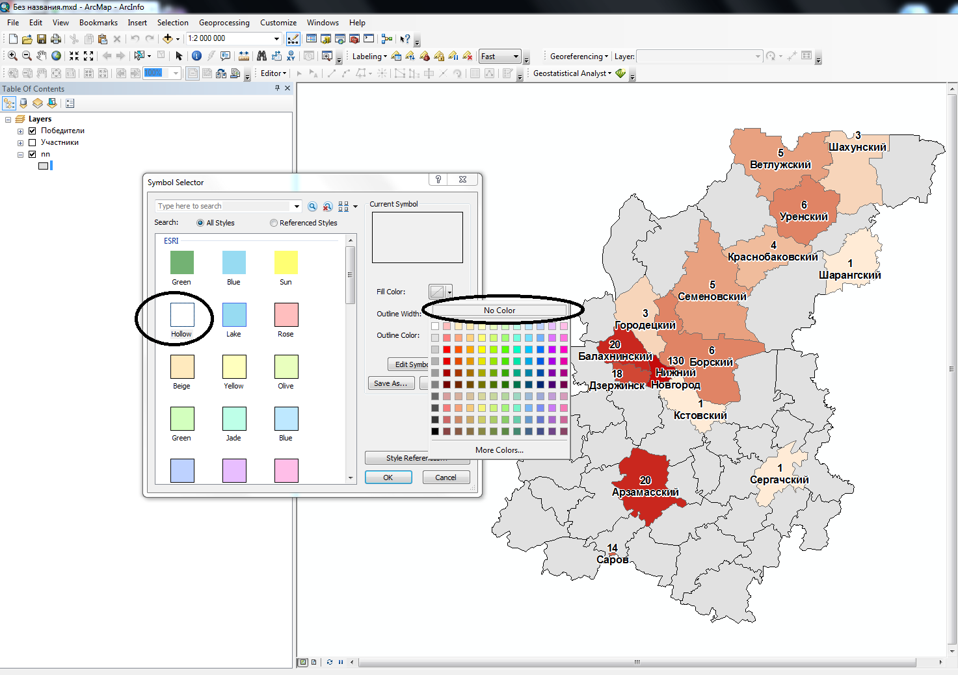The height and width of the screenshot is (675, 958).
Task: Choose No Color option
Action: pyautogui.click(x=499, y=311)
